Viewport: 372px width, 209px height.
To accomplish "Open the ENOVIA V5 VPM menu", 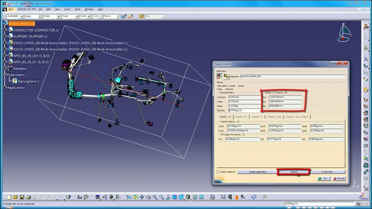I will click(x=27, y=9).
